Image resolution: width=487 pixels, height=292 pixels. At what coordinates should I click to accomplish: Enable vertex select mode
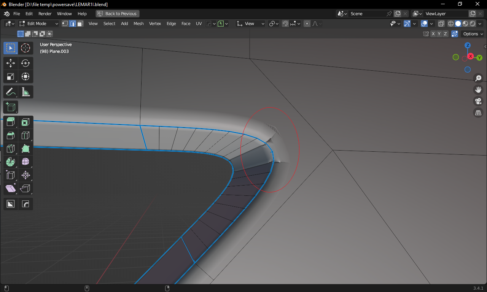(65, 24)
